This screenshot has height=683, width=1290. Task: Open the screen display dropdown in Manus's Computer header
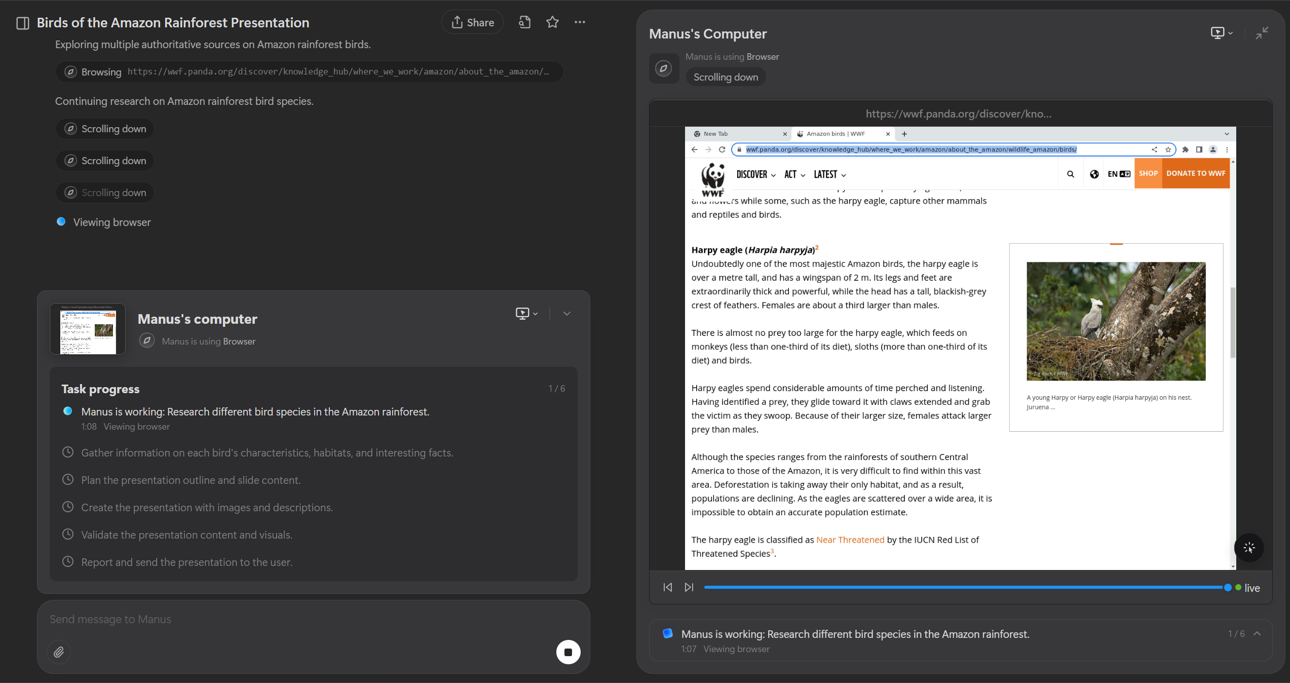(x=1222, y=33)
